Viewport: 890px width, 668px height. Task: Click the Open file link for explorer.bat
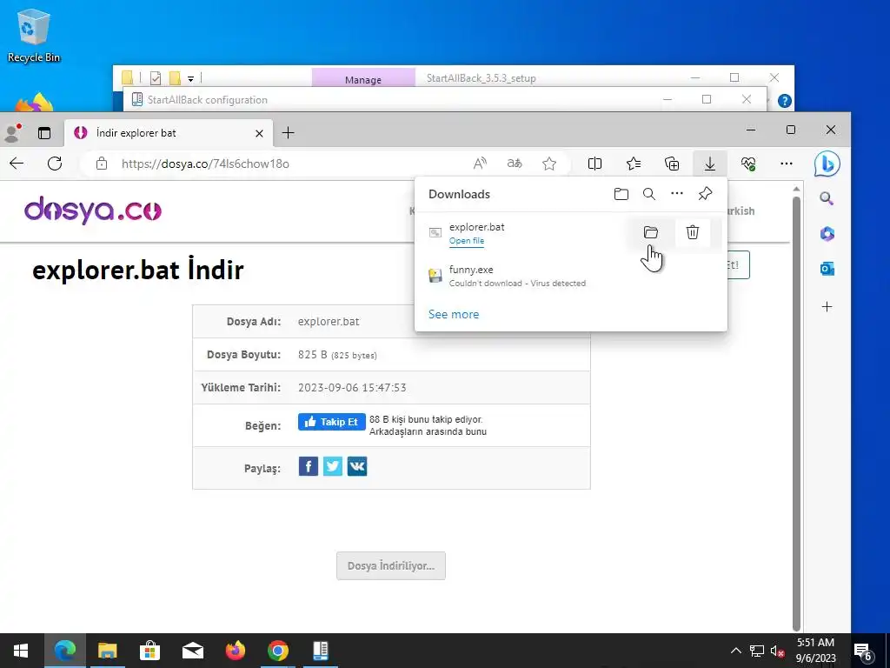click(467, 241)
